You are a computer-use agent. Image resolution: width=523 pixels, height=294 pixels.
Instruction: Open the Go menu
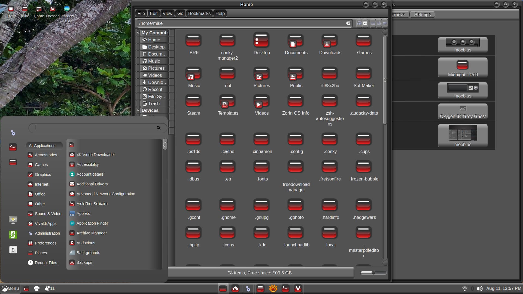[180, 13]
